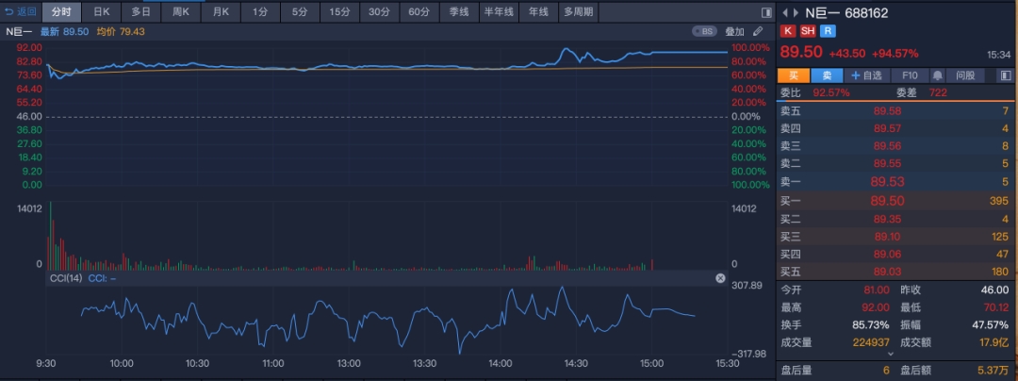Image resolution: width=1018 pixels, height=381 pixels.
Task: Click the blue R badge
Action: (828, 31)
